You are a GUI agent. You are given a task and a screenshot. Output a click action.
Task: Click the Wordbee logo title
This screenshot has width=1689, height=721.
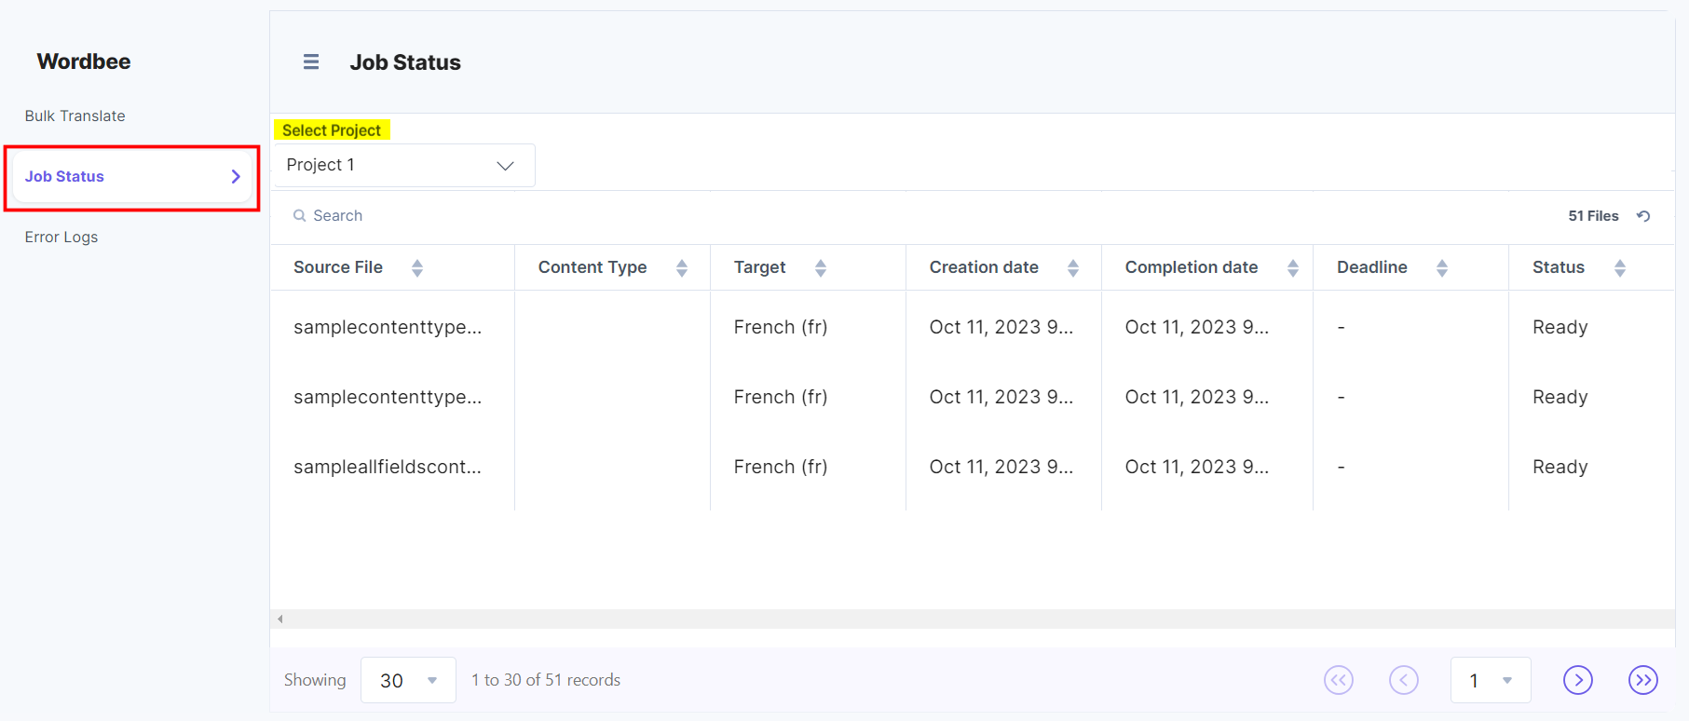point(84,61)
